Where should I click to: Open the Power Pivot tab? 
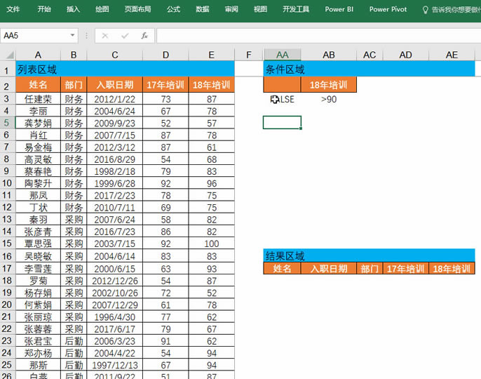(388, 9)
